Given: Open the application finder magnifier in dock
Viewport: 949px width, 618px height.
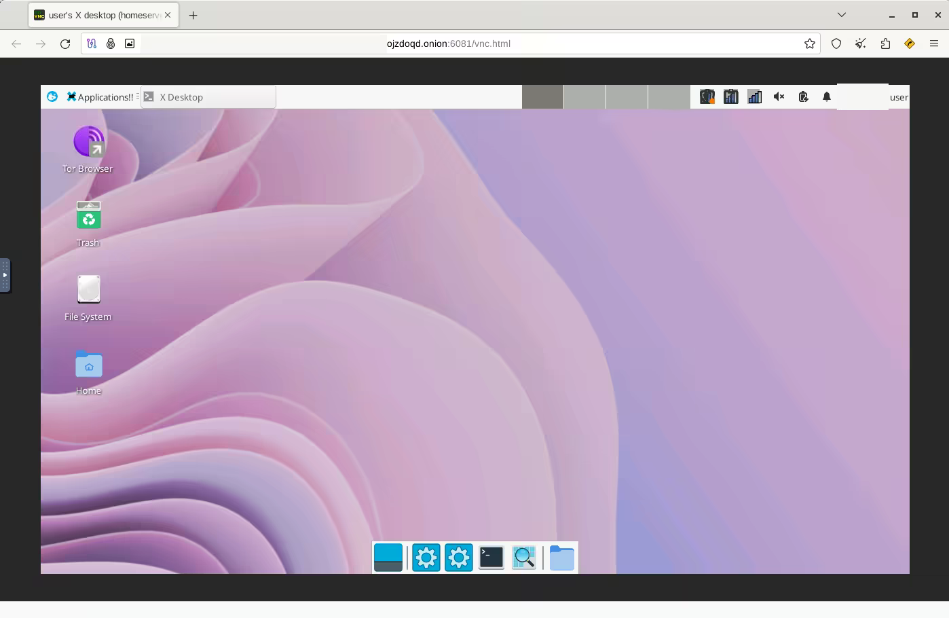Looking at the screenshot, I should coord(523,558).
